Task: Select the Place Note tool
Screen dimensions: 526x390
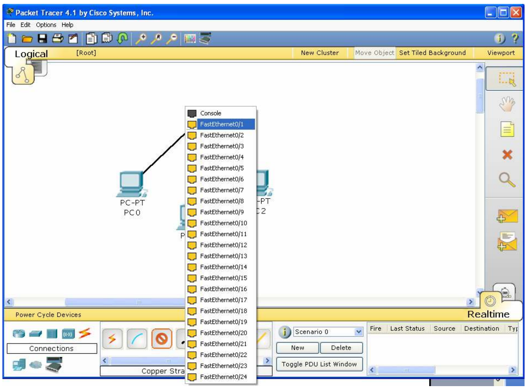Action: click(x=507, y=130)
